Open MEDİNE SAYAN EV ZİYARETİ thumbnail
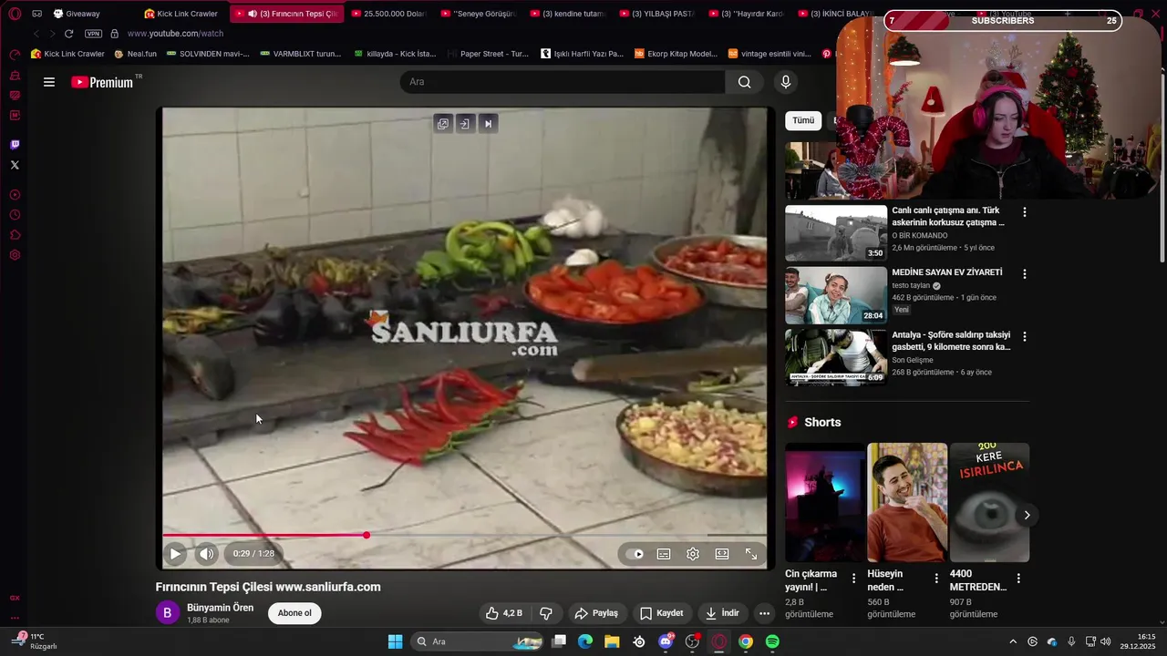Viewport: 1167px width, 656px height. (836, 295)
